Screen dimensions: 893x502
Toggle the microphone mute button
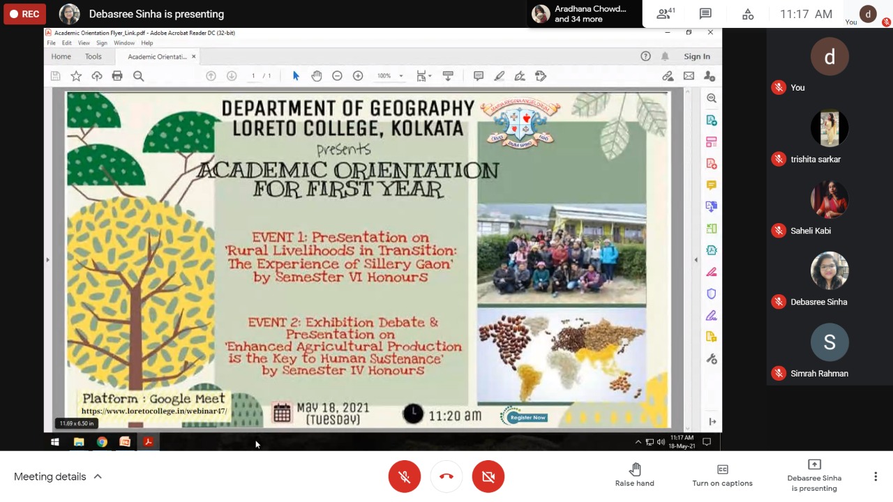405,477
